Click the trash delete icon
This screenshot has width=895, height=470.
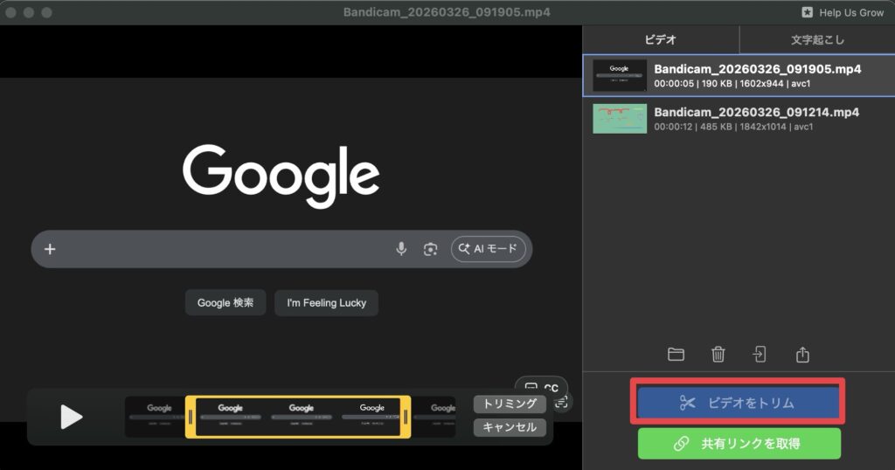click(718, 354)
